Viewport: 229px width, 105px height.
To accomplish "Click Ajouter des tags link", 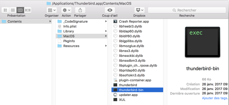I will pos(215,98).
